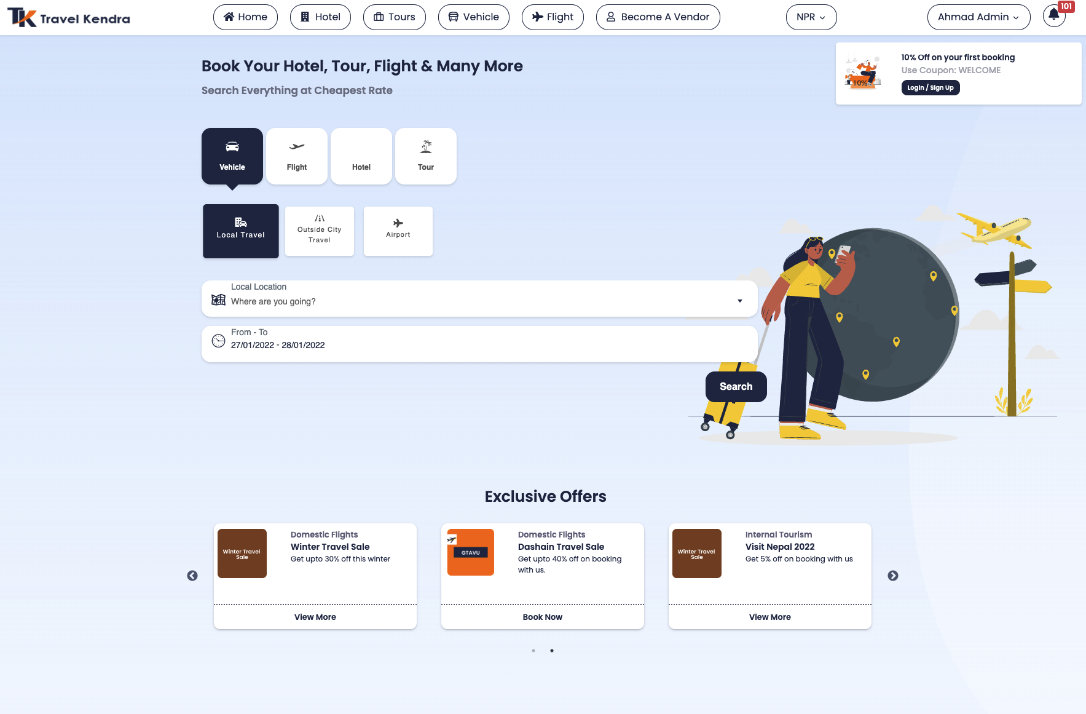The image size is (1086, 714).
Task: Open the Local Location dropdown
Action: pyautogui.click(x=479, y=299)
